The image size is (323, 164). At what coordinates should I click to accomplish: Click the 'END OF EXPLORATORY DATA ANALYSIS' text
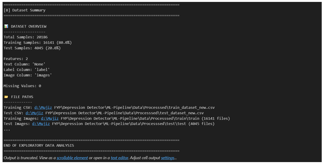coord(39,146)
